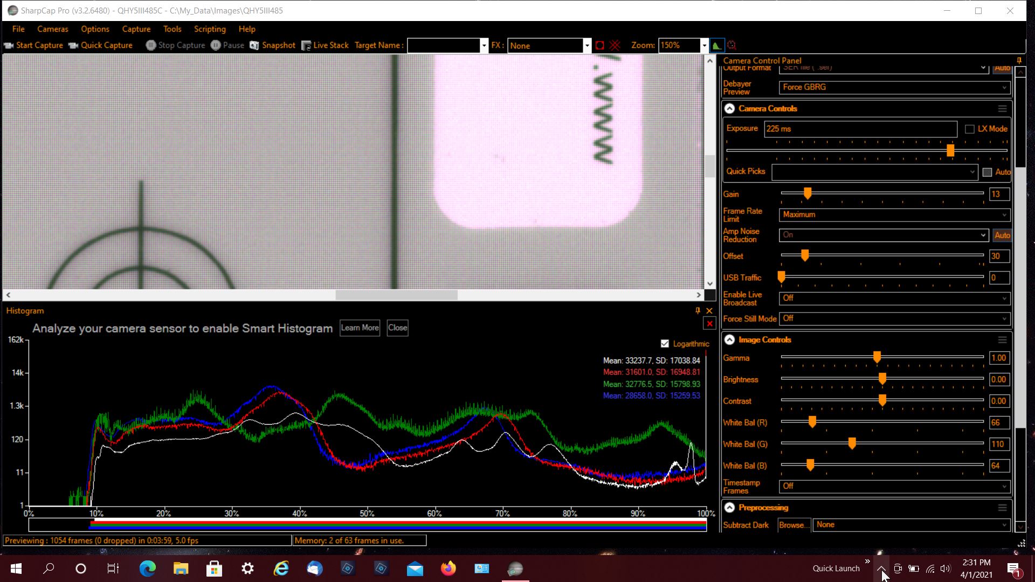Collapse the Image Controls section

729,339
